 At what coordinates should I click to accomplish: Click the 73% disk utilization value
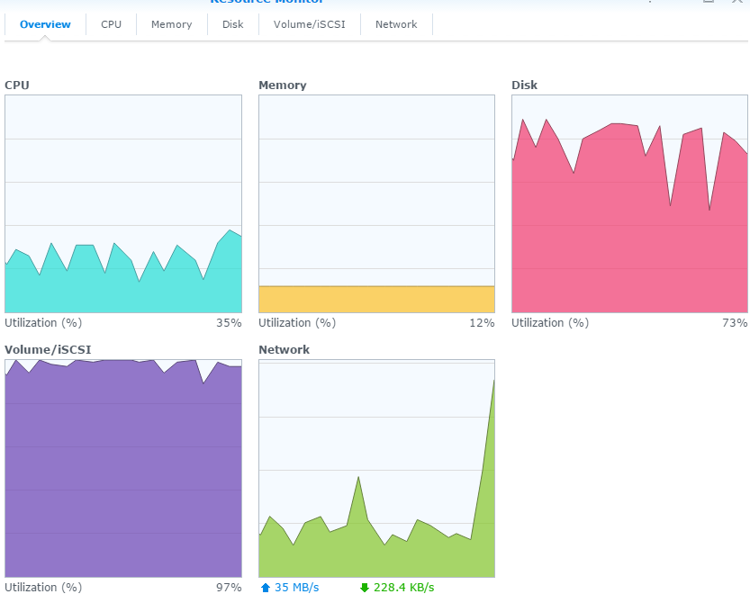(735, 323)
